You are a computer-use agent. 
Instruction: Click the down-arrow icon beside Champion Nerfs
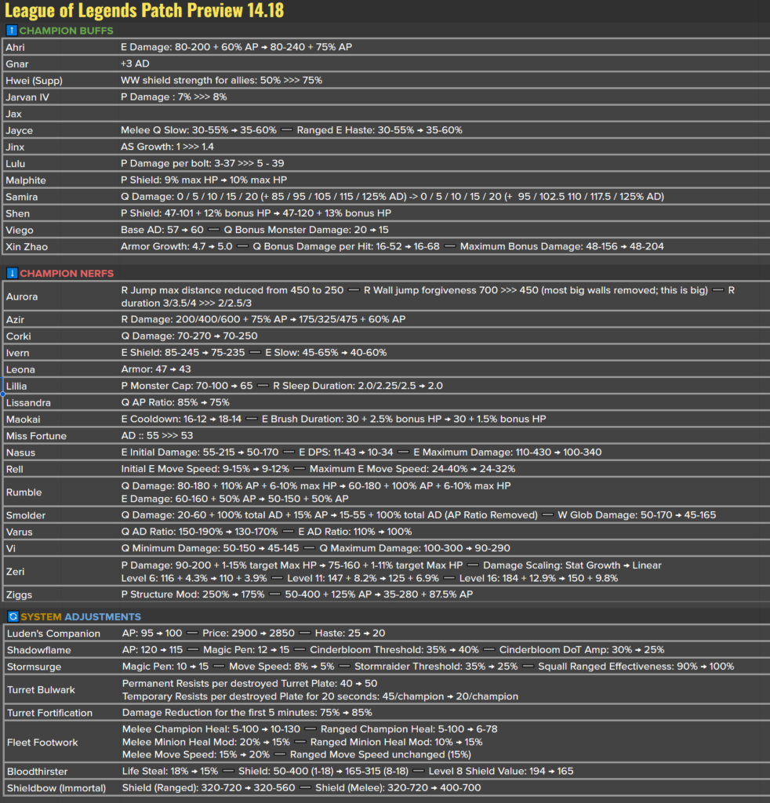click(11, 274)
